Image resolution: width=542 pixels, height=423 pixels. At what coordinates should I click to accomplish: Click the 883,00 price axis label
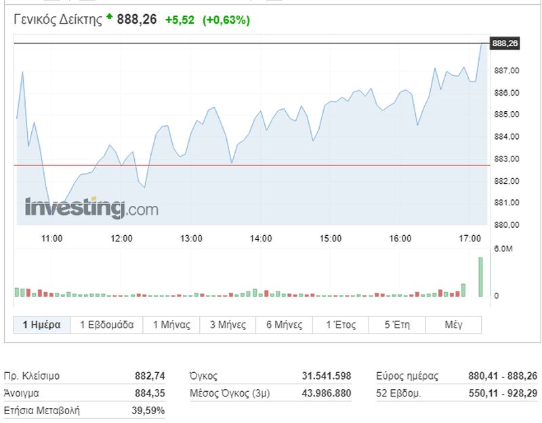click(507, 159)
